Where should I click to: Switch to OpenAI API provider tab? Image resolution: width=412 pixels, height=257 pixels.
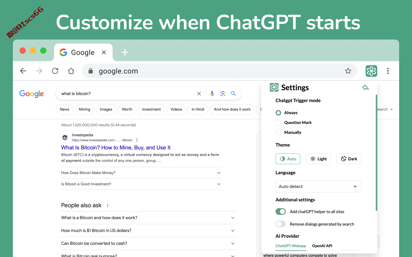[322, 246]
